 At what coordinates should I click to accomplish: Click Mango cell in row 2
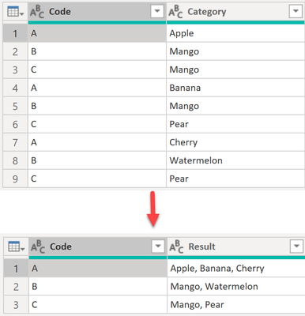click(235, 51)
